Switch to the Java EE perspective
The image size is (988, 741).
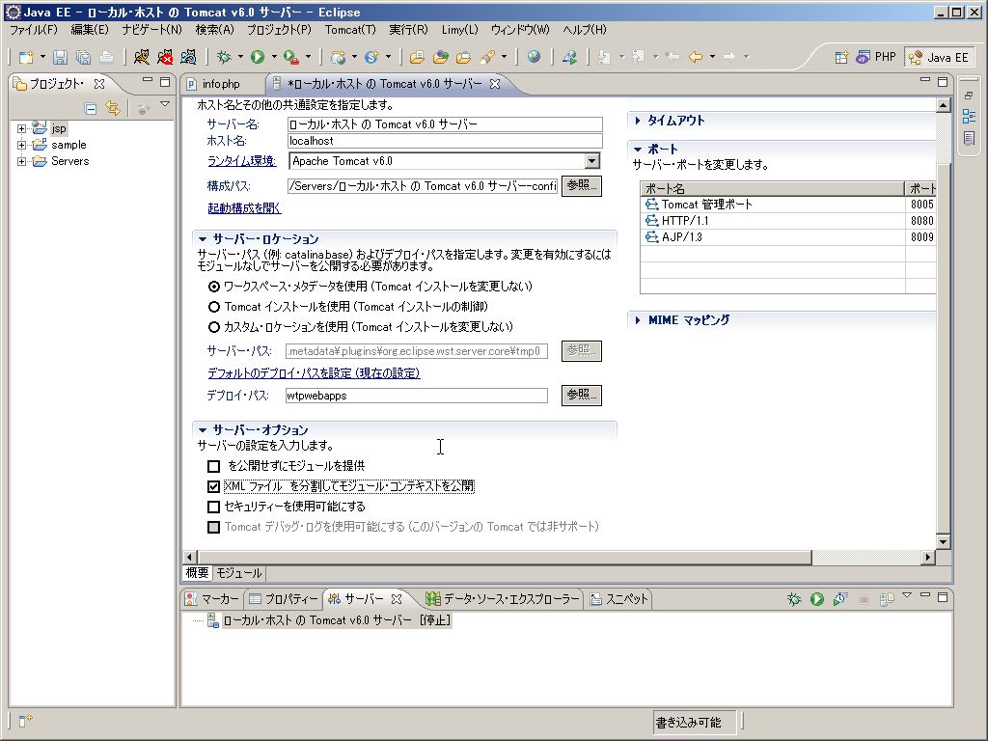939,57
